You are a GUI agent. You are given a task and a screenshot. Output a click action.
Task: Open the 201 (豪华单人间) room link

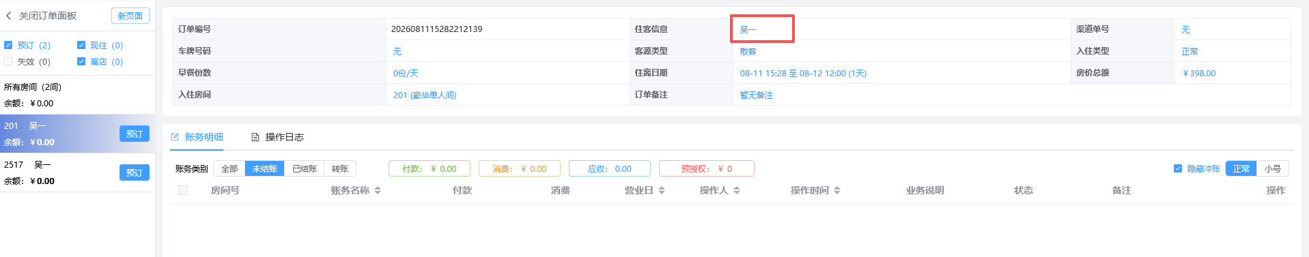pos(425,95)
